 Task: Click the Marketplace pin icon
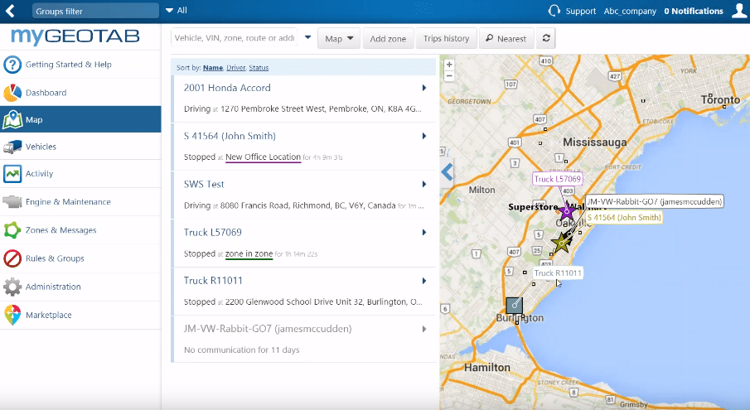(12, 315)
